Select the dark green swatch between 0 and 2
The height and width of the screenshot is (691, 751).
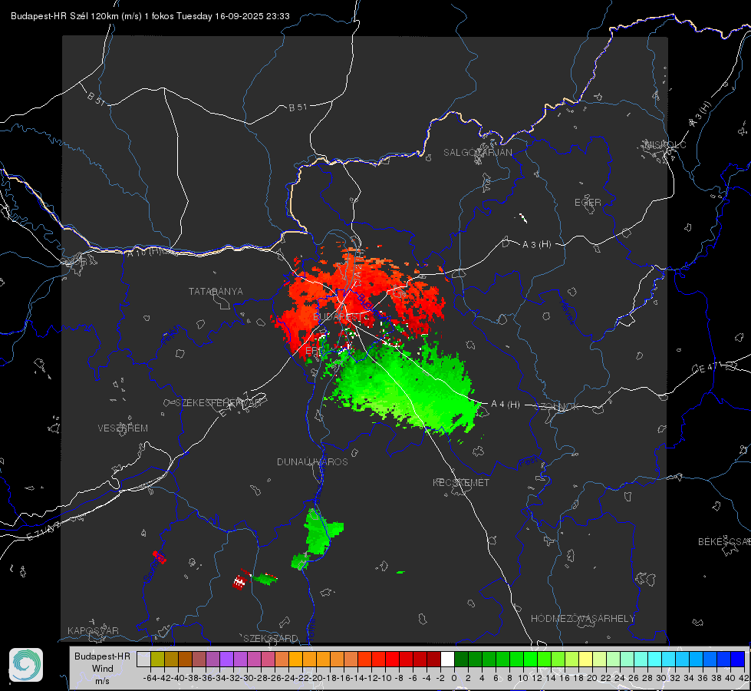461,659
